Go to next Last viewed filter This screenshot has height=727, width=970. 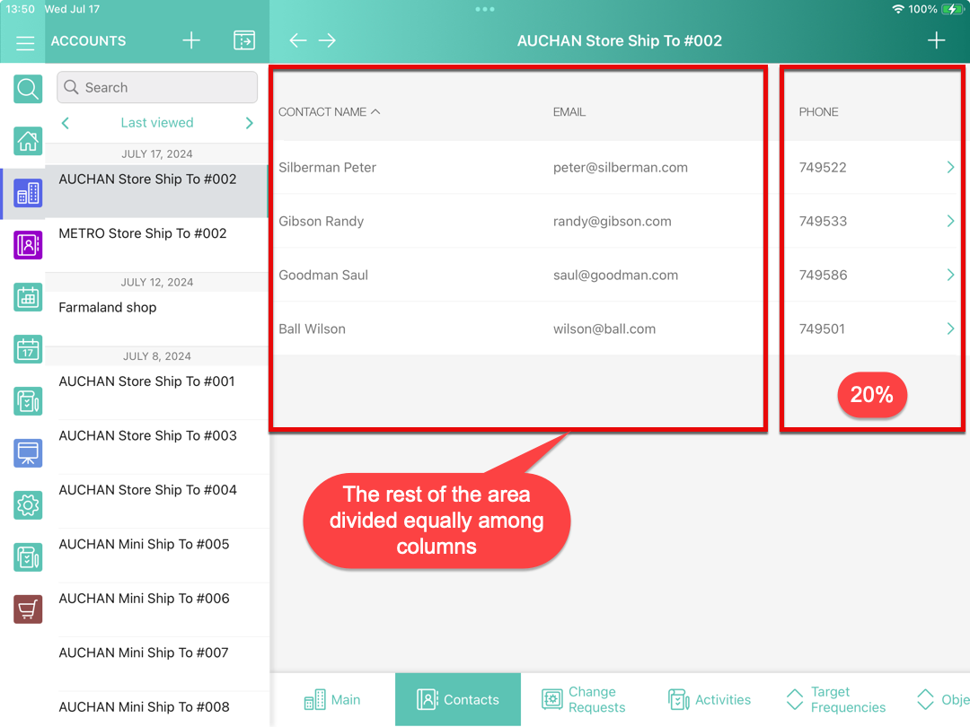pos(249,123)
